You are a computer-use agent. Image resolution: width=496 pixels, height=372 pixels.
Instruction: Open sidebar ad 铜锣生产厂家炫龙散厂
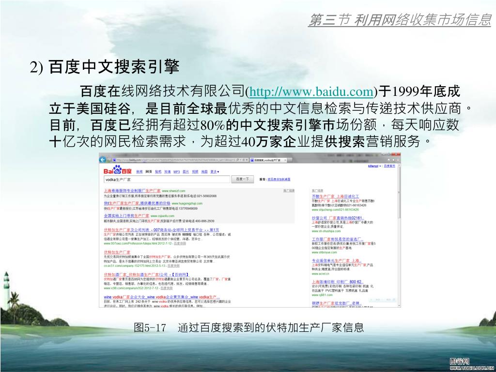tap(337, 303)
